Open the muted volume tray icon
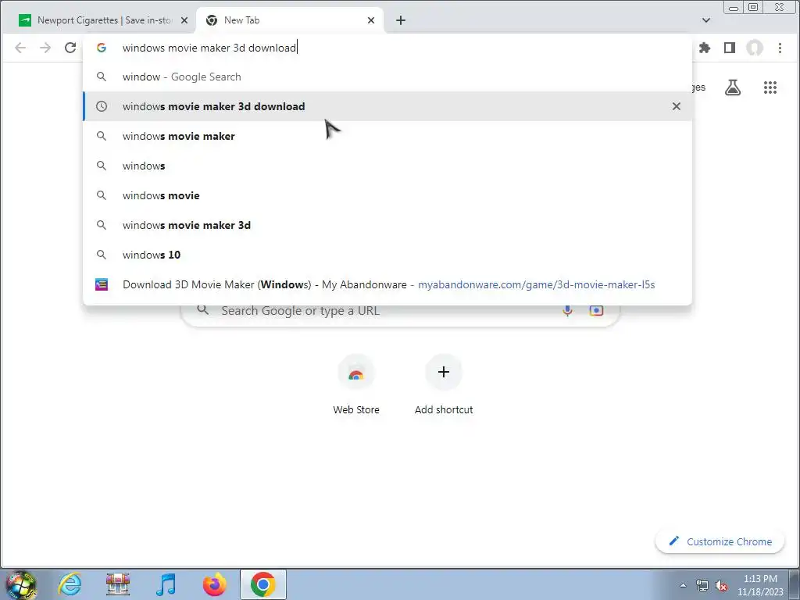 pyautogui.click(x=721, y=585)
